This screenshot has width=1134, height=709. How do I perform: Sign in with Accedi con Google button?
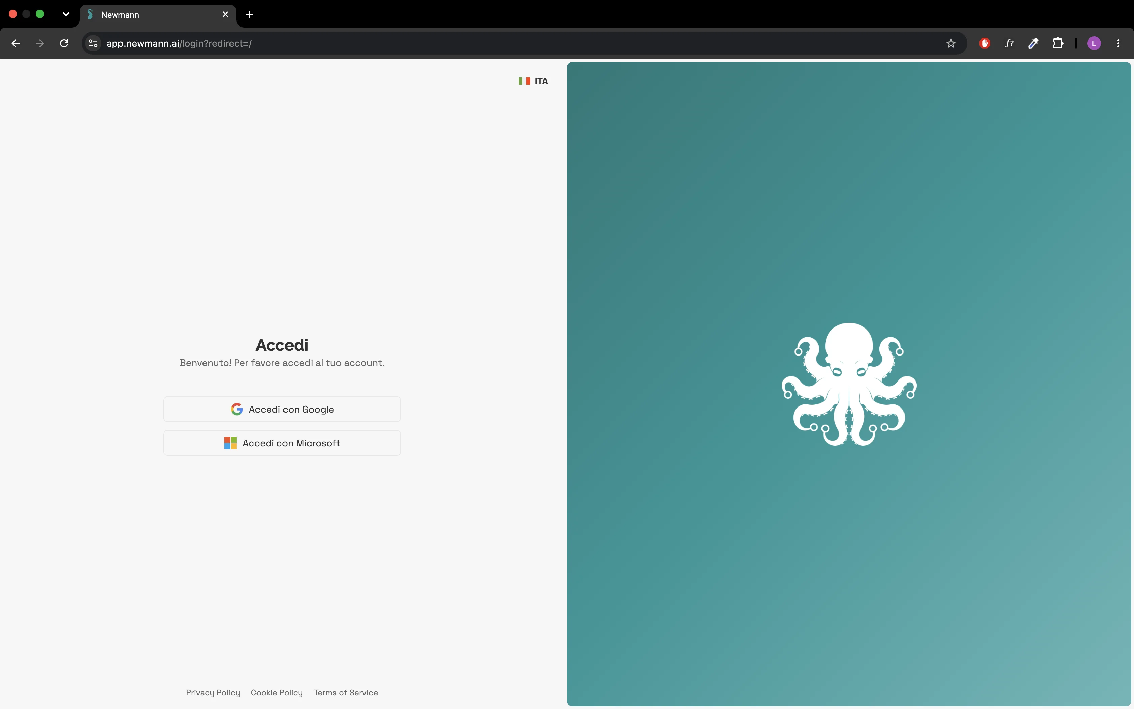click(x=281, y=409)
